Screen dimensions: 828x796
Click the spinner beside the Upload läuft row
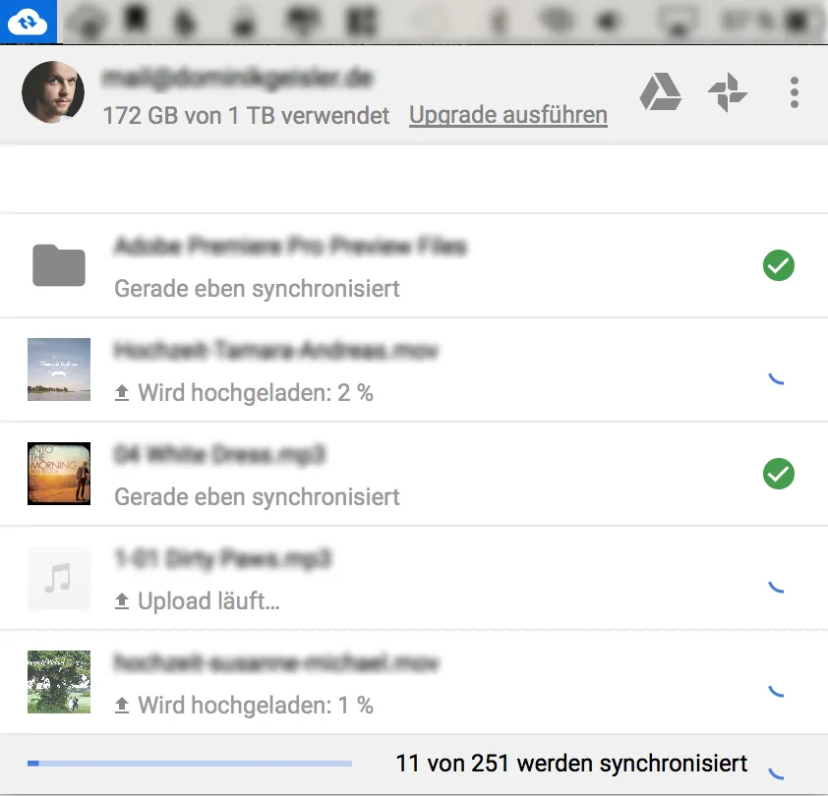coord(776,586)
